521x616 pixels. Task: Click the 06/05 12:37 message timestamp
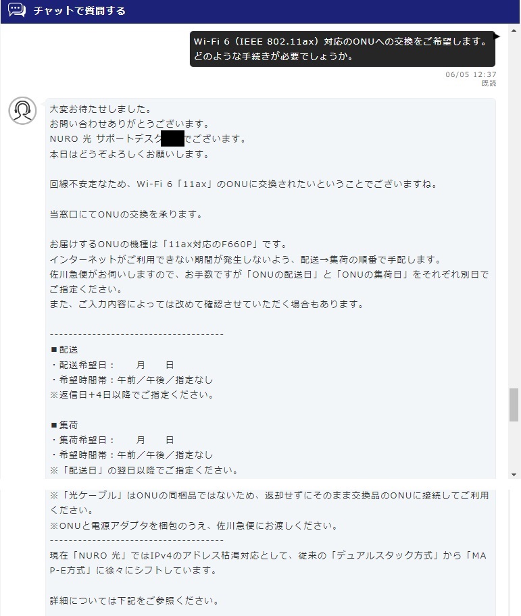471,74
